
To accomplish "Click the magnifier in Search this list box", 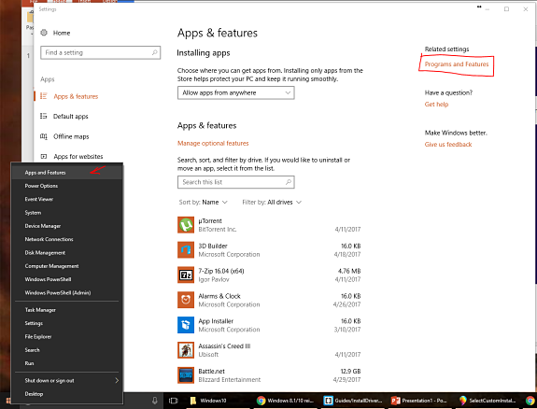I will 289,182.
